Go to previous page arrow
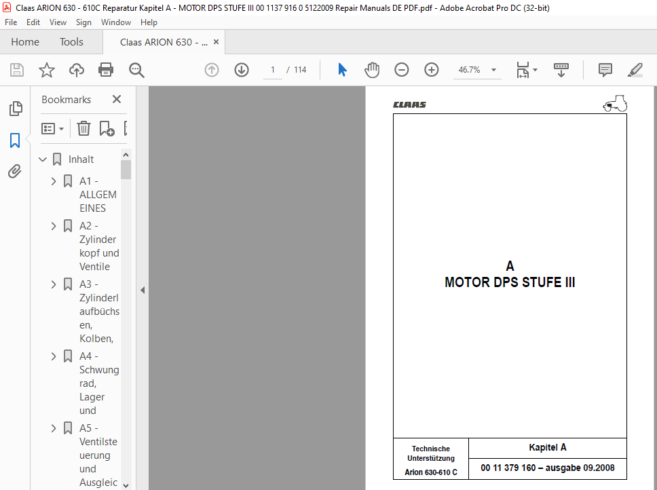 212,70
